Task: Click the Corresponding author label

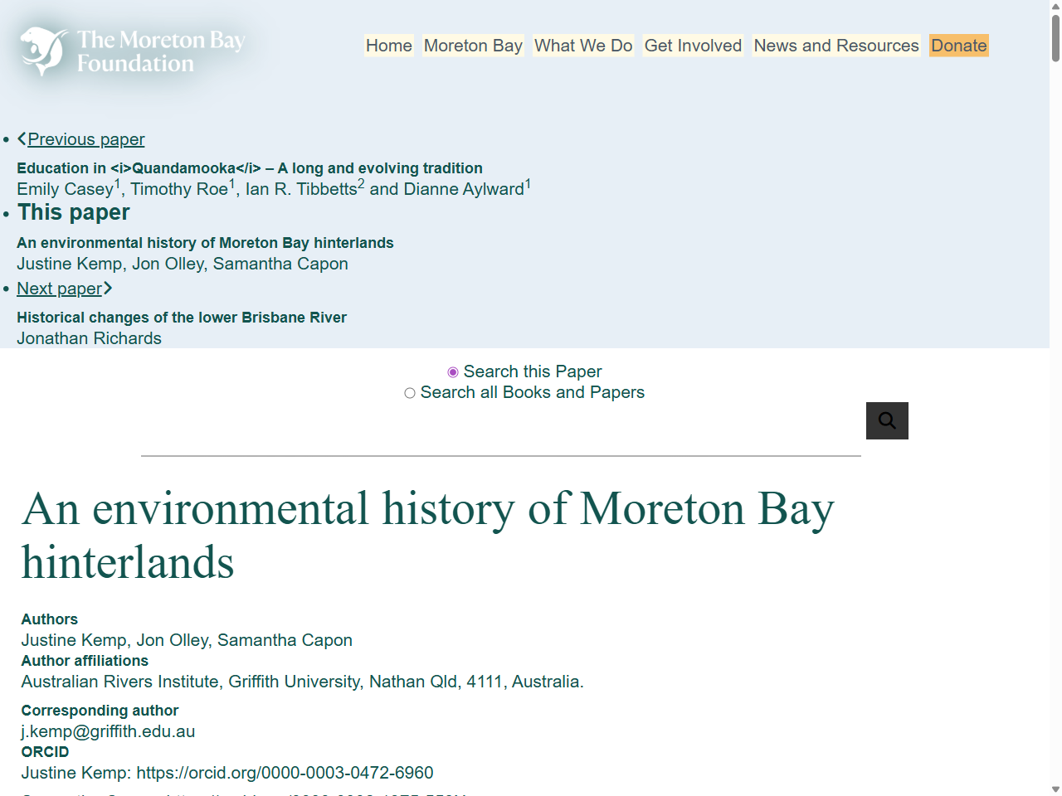Action: coord(100,711)
